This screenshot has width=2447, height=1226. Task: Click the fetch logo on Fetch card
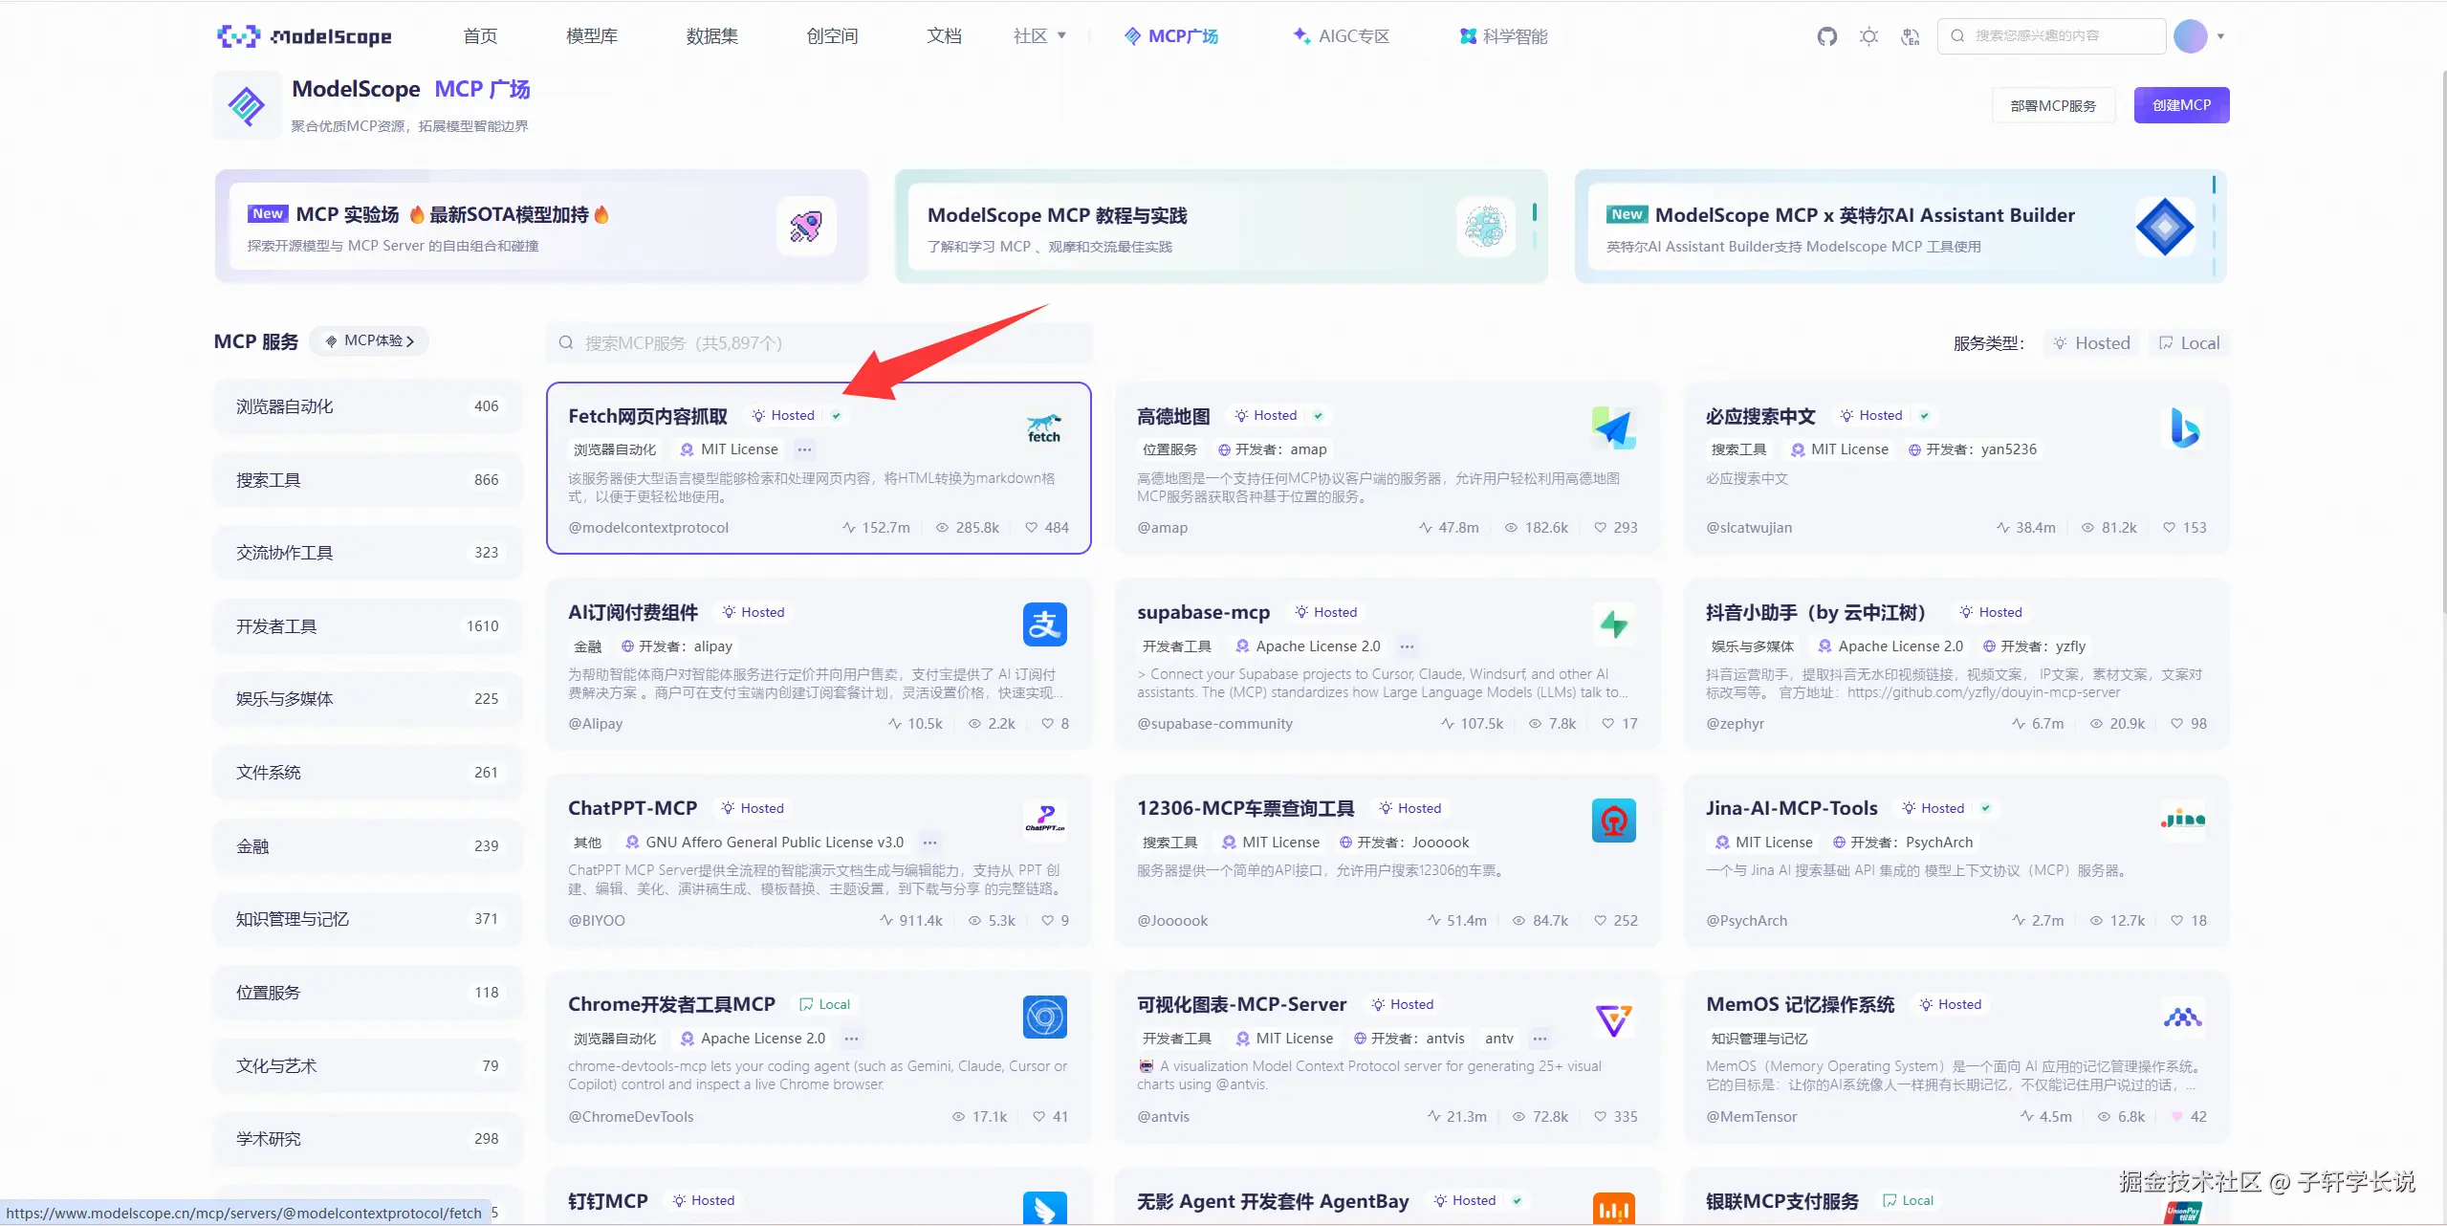coord(1043,428)
